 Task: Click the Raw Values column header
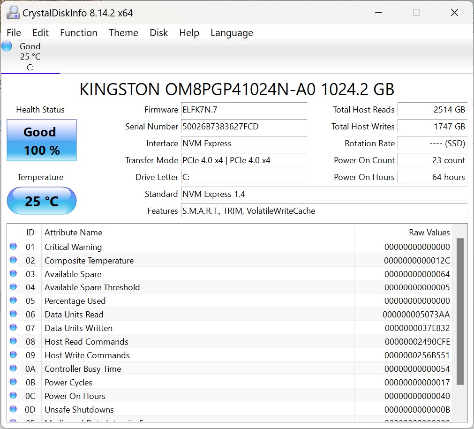pyautogui.click(x=429, y=233)
